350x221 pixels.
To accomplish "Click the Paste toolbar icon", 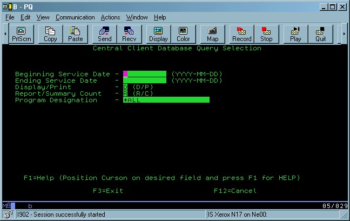I will 76,34.
